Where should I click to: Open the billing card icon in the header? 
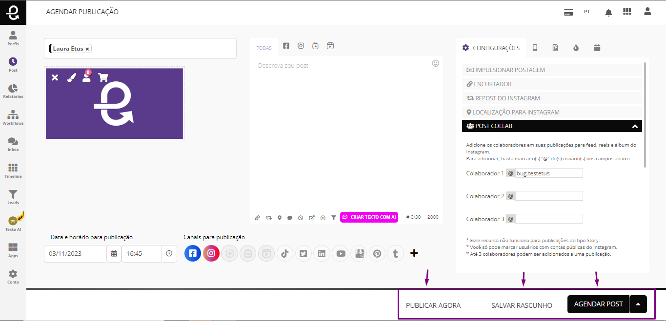pyautogui.click(x=568, y=12)
